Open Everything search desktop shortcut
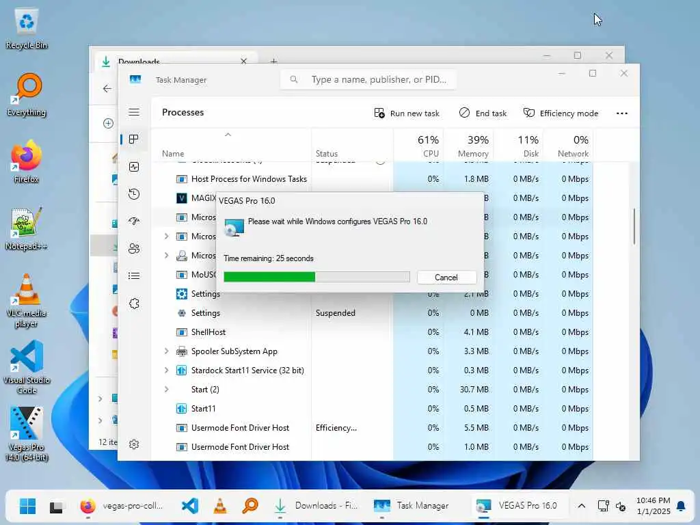Screen dimensions: 700x525 [27, 94]
